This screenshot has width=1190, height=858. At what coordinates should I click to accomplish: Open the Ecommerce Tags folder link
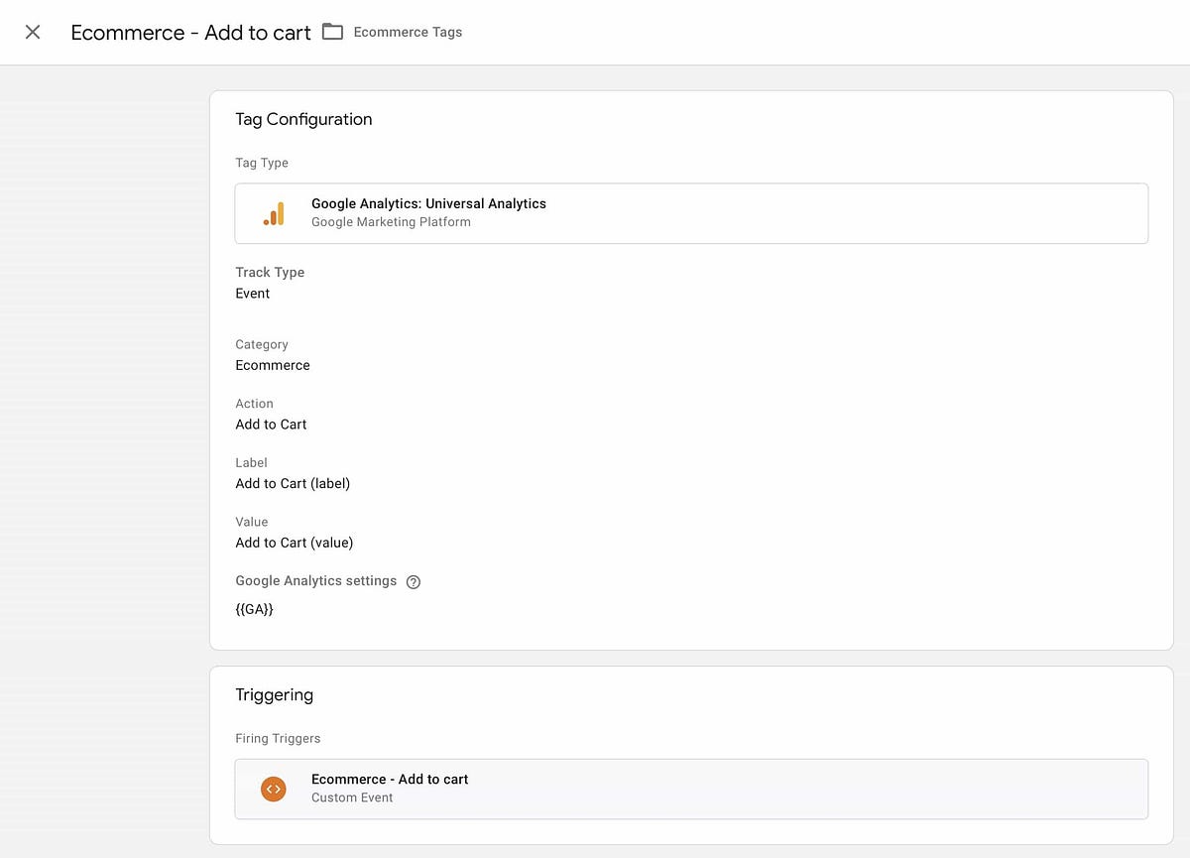[408, 32]
